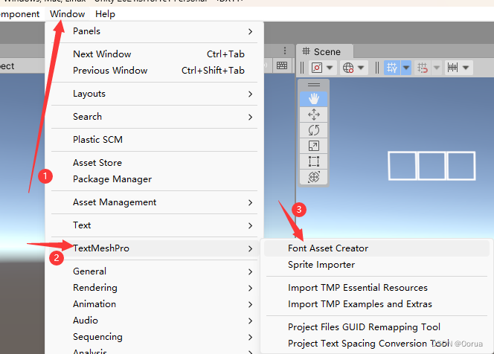Open Project Text Spacing Conversion Tool
Screen dimensions: 494x354
tap(376, 344)
